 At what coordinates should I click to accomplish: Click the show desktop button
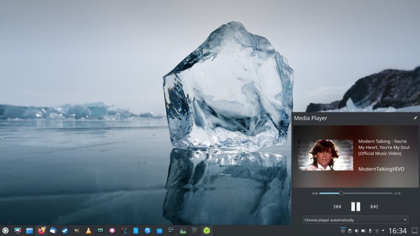(415, 231)
